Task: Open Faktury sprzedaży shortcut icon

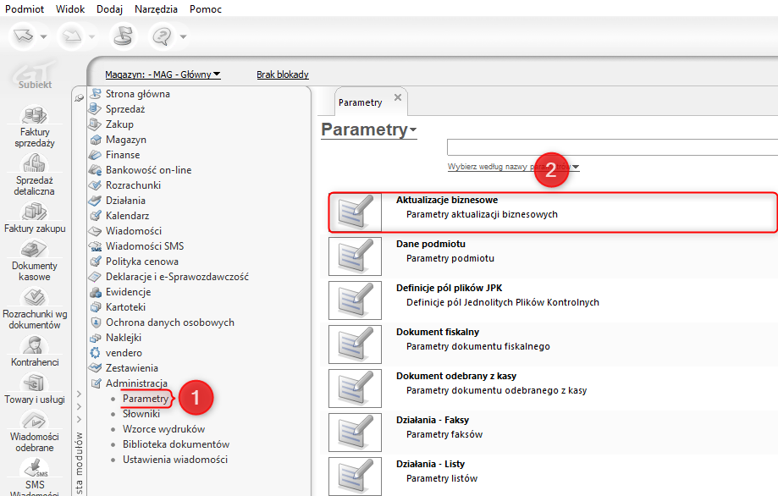Action: tap(35, 116)
